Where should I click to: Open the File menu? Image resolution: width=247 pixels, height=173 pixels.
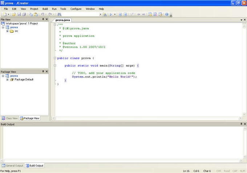[6, 9]
